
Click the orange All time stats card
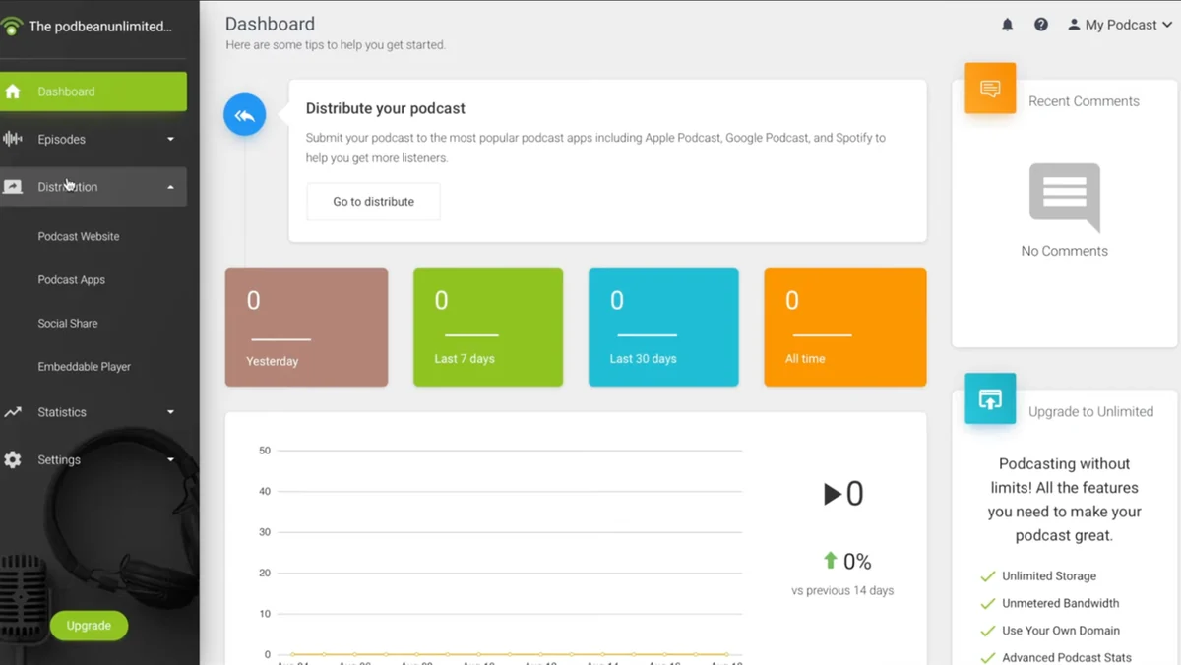(x=844, y=327)
